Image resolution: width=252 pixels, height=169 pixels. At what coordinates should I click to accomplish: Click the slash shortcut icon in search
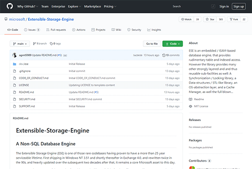tap(213, 6)
